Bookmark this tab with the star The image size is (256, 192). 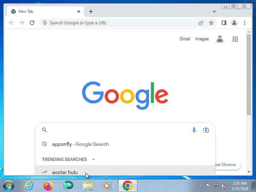[x=211, y=23]
